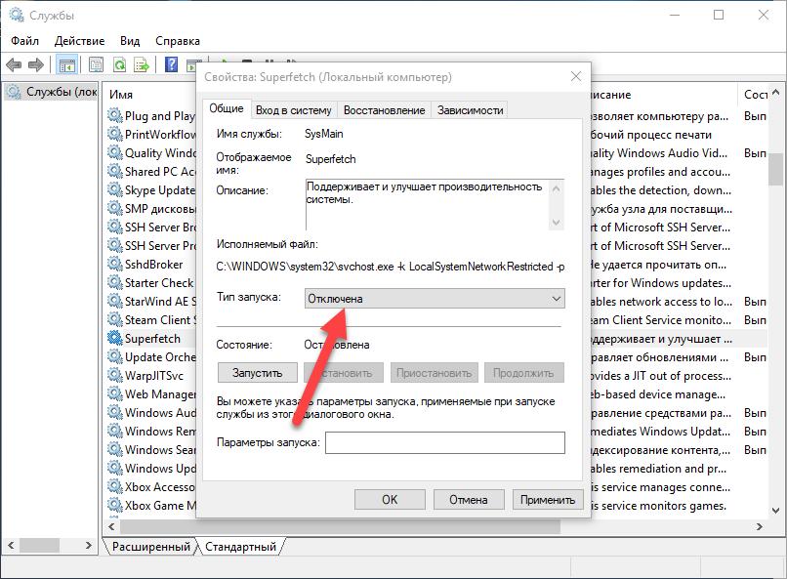The height and width of the screenshot is (579, 787).
Task: Click the gear icon beside Xbox Game Monitoring
Action: tap(115, 506)
